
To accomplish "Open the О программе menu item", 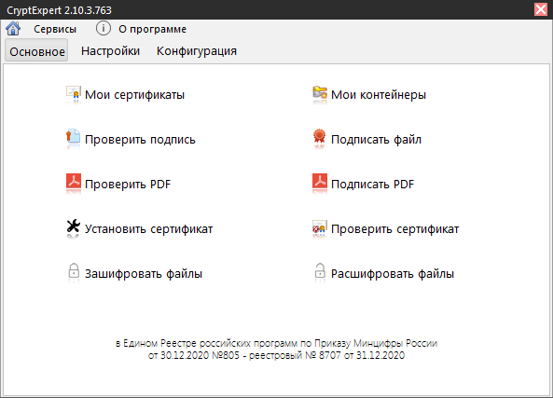I will pyautogui.click(x=152, y=29).
